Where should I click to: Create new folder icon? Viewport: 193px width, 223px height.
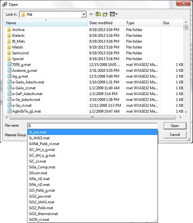tap(105, 14)
